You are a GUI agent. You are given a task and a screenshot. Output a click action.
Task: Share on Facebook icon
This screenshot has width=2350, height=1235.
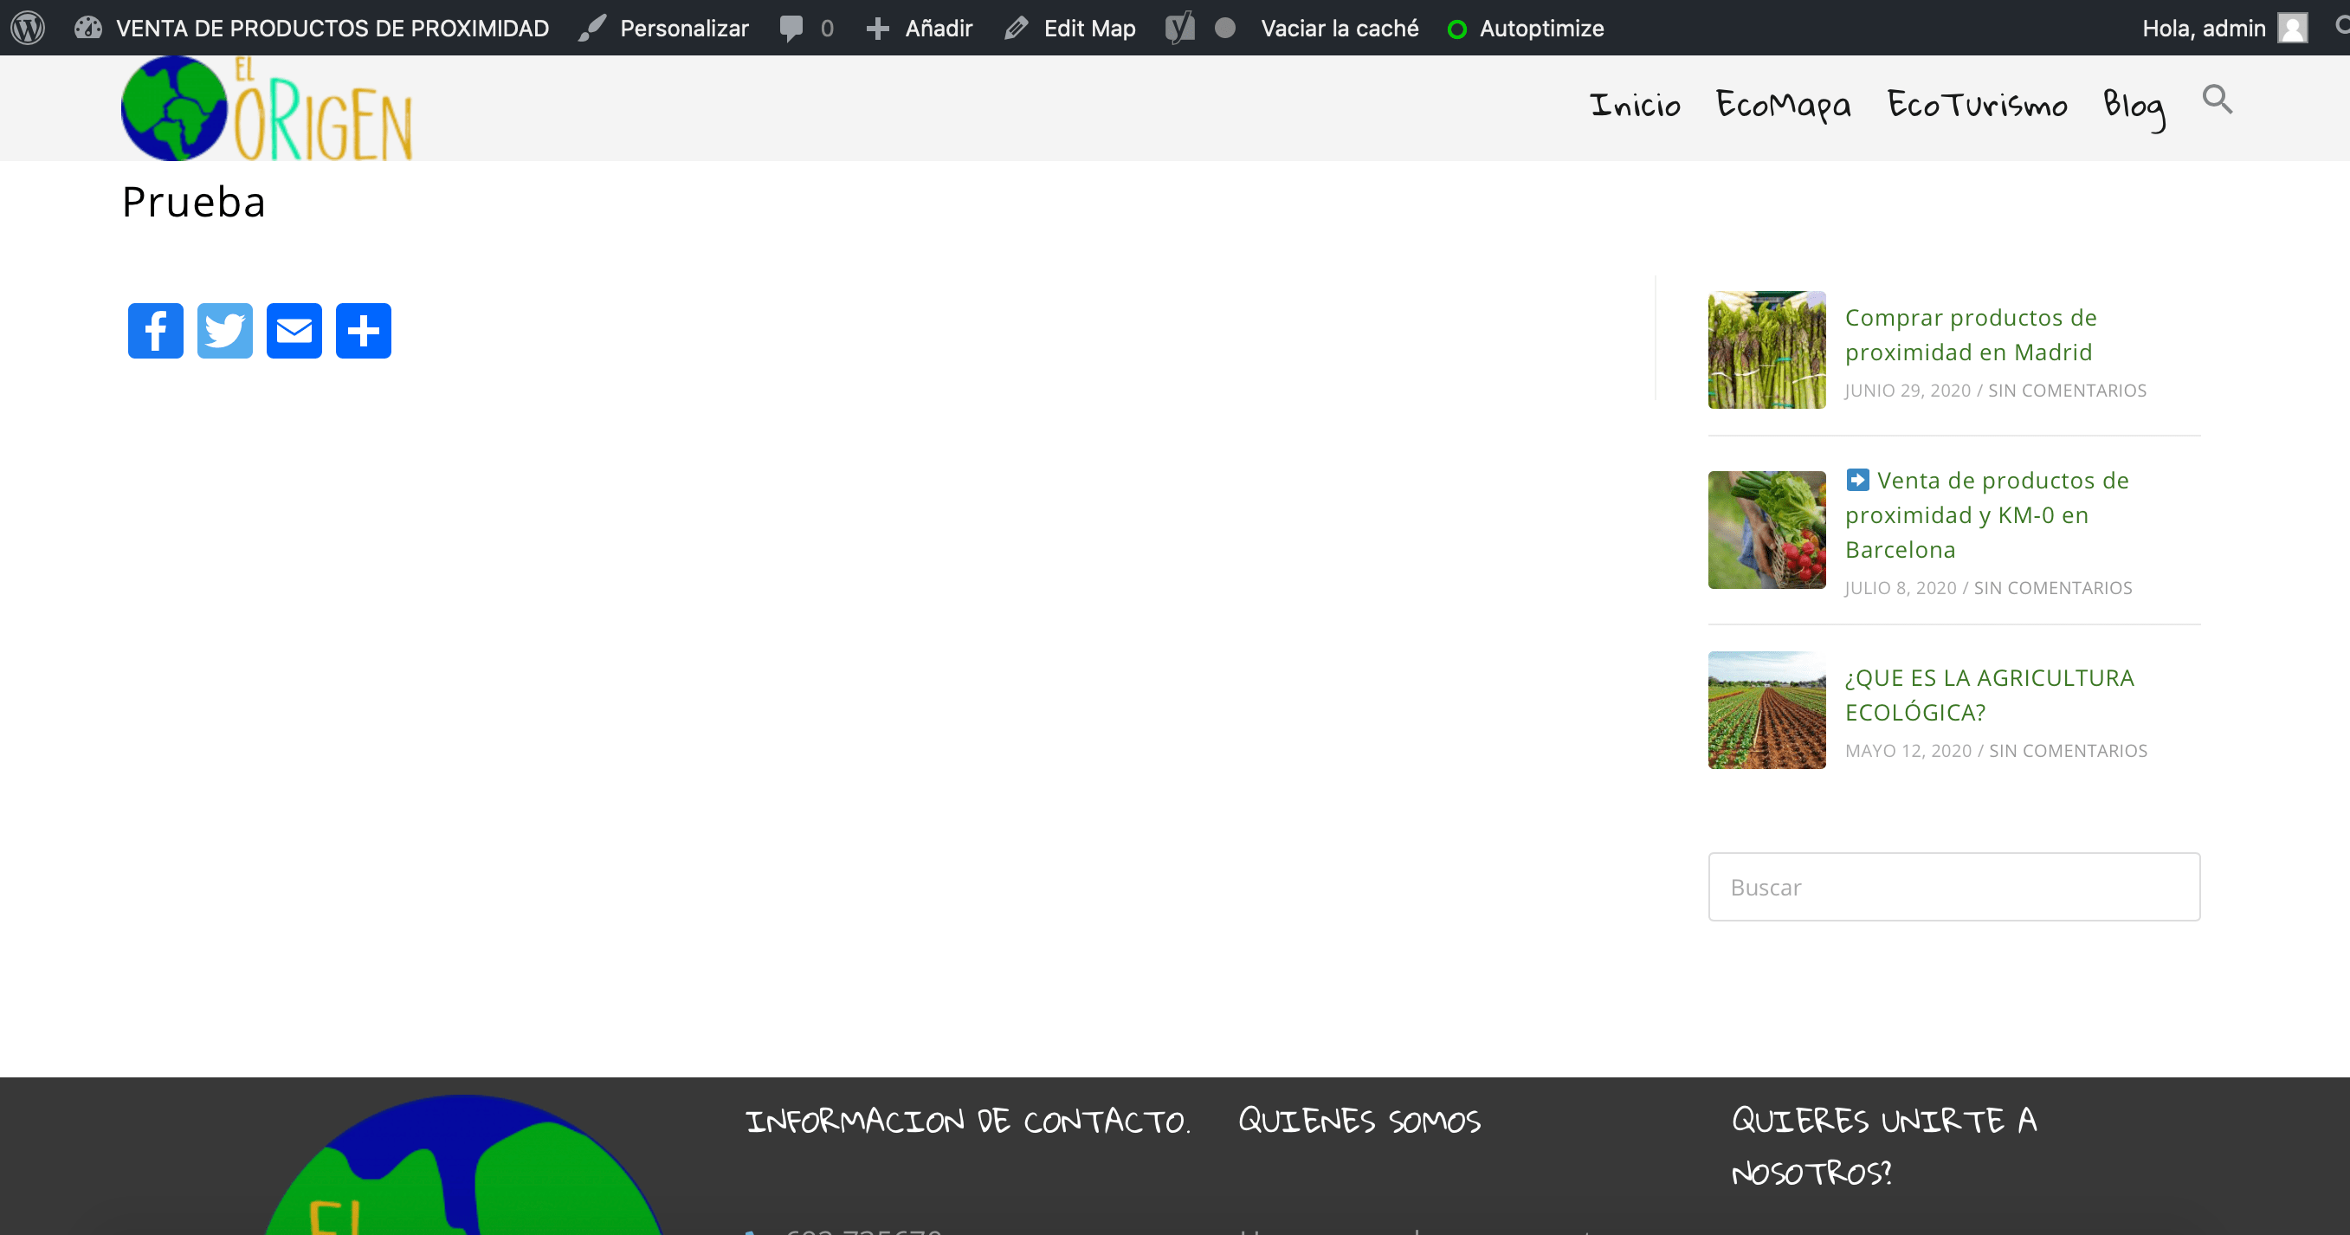[x=155, y=331]
